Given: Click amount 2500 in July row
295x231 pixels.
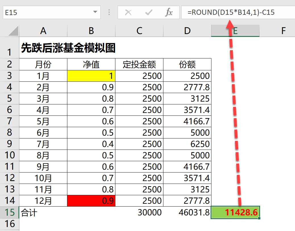Looking at the screenshot, I should 139,144.
